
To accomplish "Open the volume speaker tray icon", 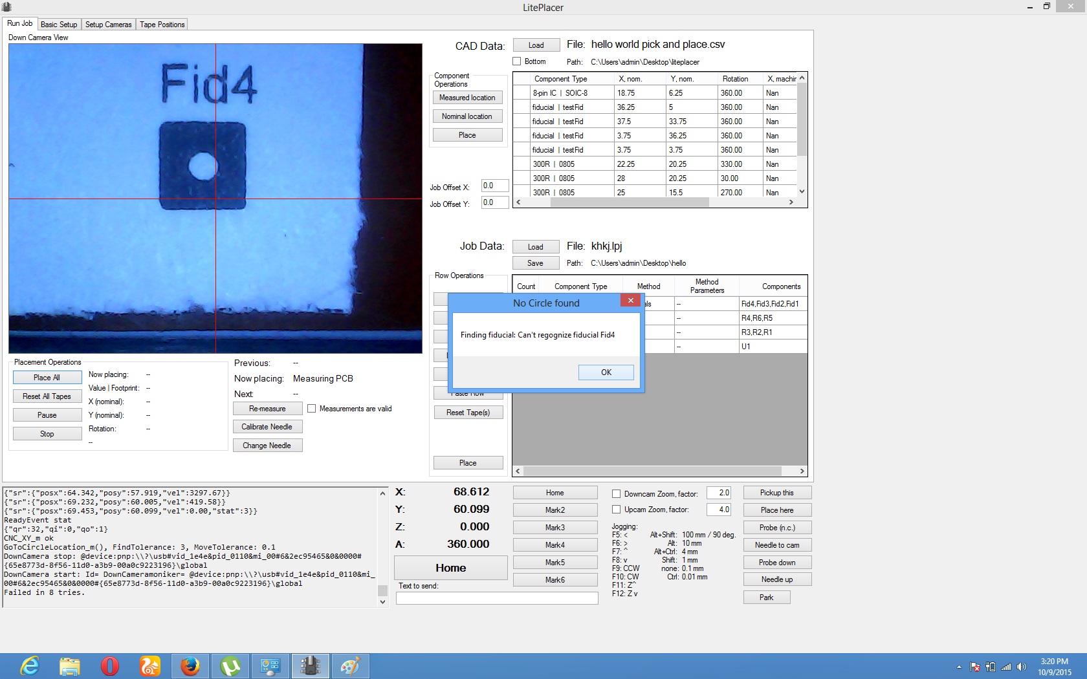I will [x=1022, y=667].
